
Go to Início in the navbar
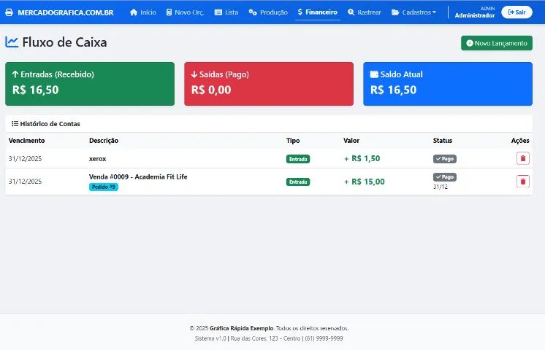coord(142,12)
